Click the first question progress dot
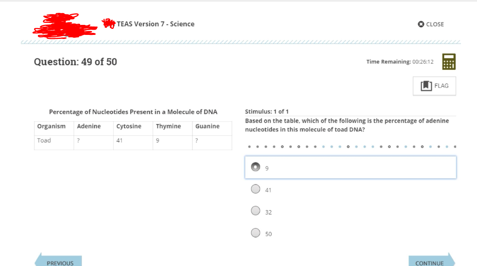Screen dimensions: 477x266 249,147
